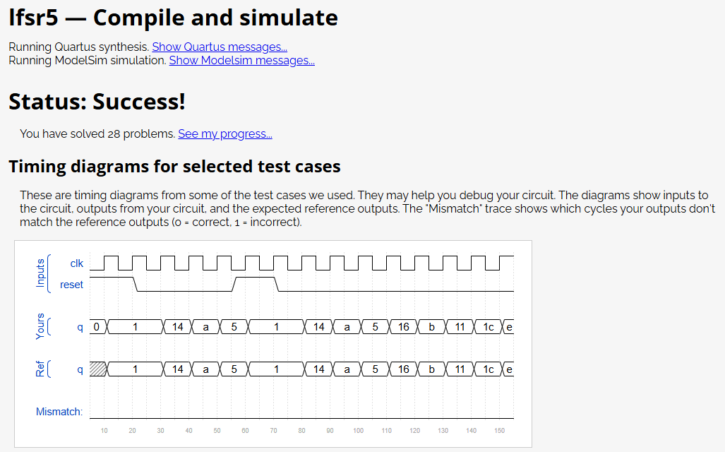Image resolution: width=725 pixels, height=452 pixels.
Task: Click the Timing diagrams section heading
Action: tap(175, 167)
